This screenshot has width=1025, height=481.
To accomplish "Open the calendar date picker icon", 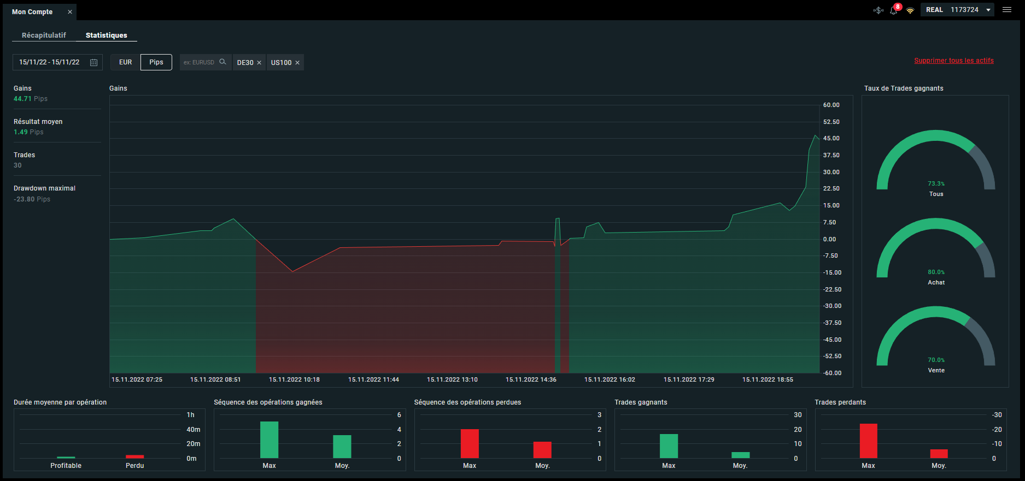I will click(x=93, y=62).
